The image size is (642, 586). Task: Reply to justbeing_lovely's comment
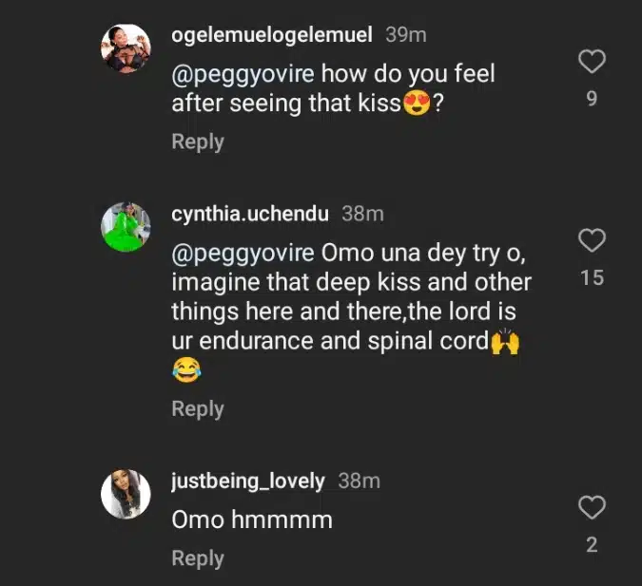[x=198, y=558]
